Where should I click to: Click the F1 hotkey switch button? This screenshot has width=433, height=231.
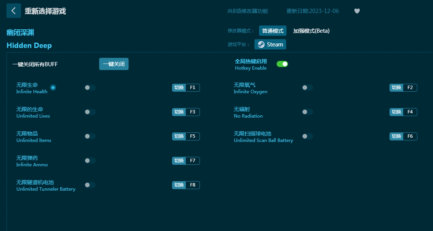tap(186, 88)
